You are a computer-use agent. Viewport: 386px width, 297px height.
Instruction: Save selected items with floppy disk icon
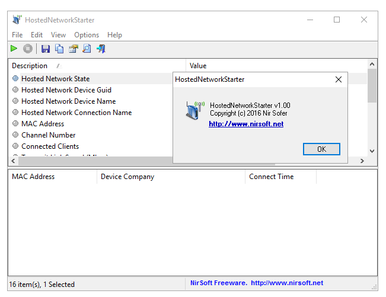pyautogui.click(x=45, y=49)
